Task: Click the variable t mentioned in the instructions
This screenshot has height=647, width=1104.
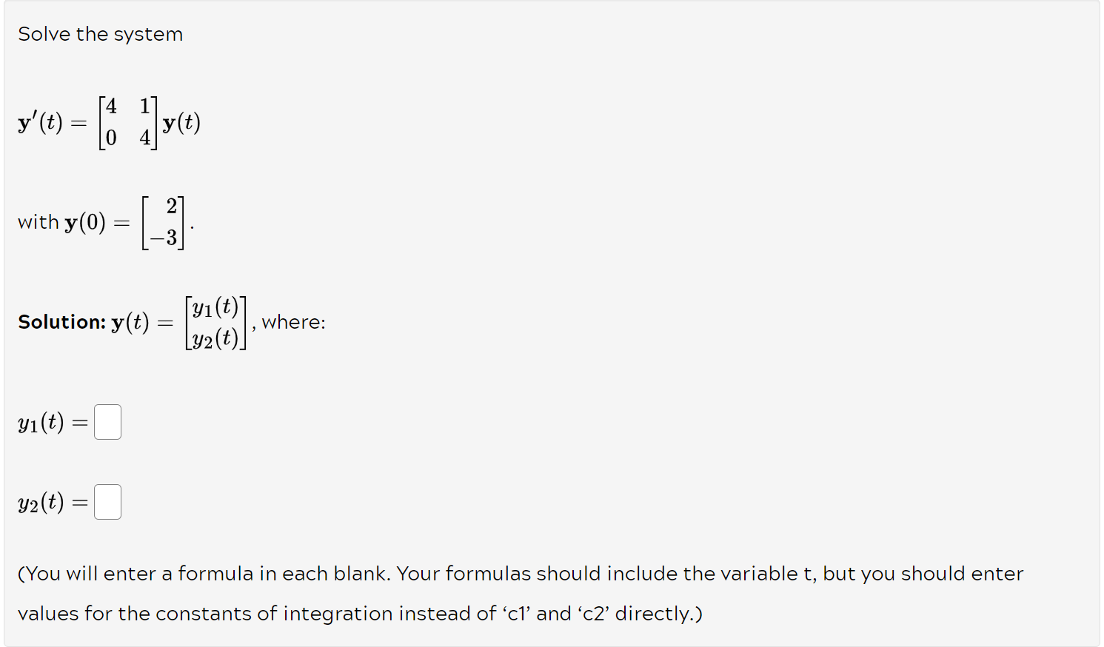Action: click(807, 573)
